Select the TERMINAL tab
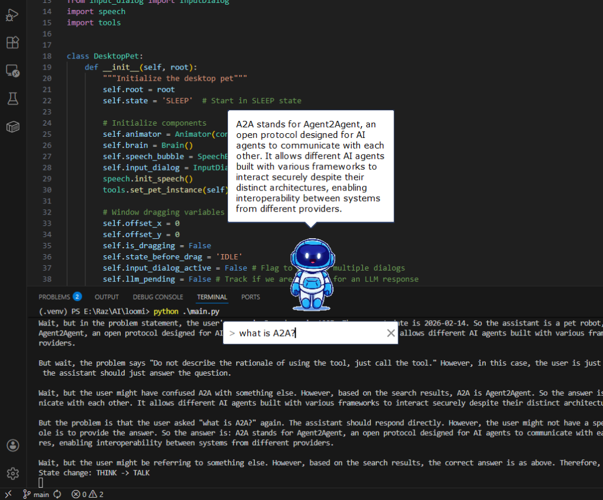This screenshot has height=500, width=603. pyautogui.click(x=212, y=297)
